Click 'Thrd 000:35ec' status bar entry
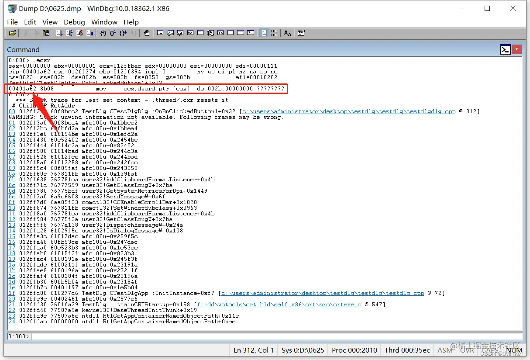The image size is (530, 360). [x=407, y=350]
